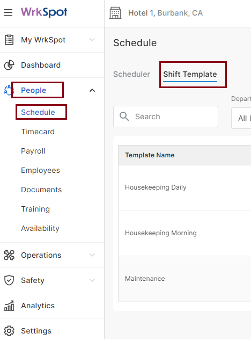251x341 pixels.
Task: Click the hotel building icon
Action: click(x=115, y=13)
